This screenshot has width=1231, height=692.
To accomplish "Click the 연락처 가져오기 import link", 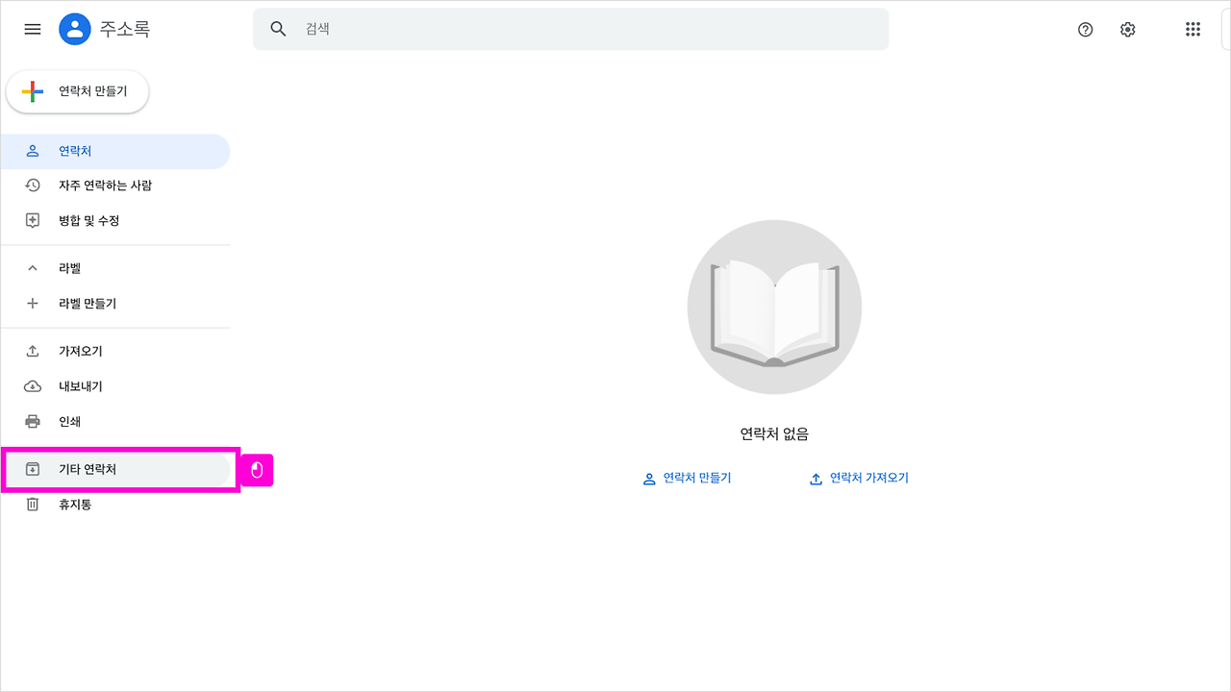I will tap(859, 478).
